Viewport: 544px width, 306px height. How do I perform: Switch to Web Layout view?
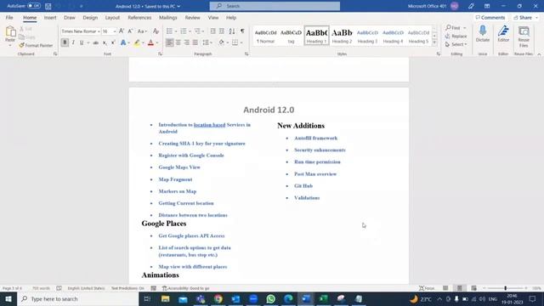pyautogui.click(x=473, y=288)
